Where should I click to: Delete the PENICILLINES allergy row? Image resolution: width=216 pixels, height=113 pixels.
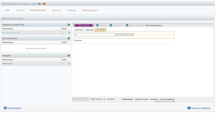69,64
